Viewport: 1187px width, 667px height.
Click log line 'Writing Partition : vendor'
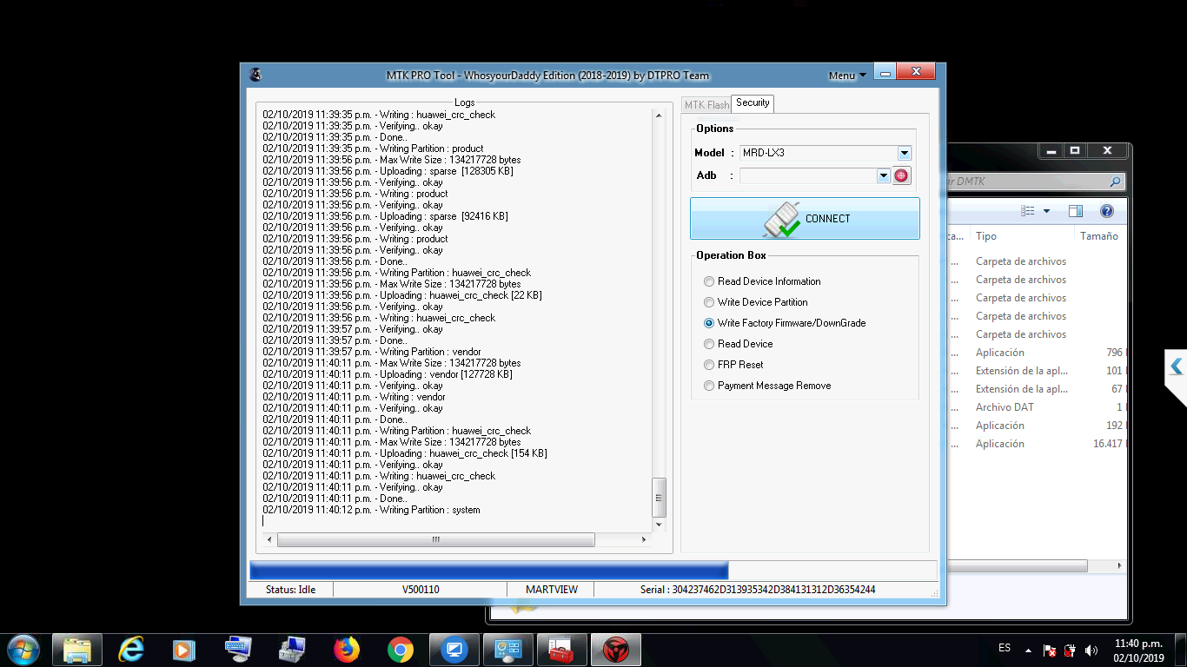[372, 352]
